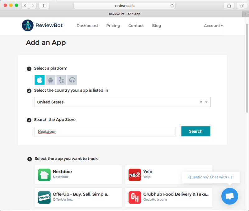The height and width of the screenshot is (211, 249).
Task: Select the Android platform icon
Action: pyautogui.click(x=50, y=80)
